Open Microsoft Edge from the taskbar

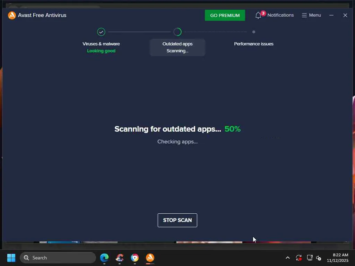[104, 258]
